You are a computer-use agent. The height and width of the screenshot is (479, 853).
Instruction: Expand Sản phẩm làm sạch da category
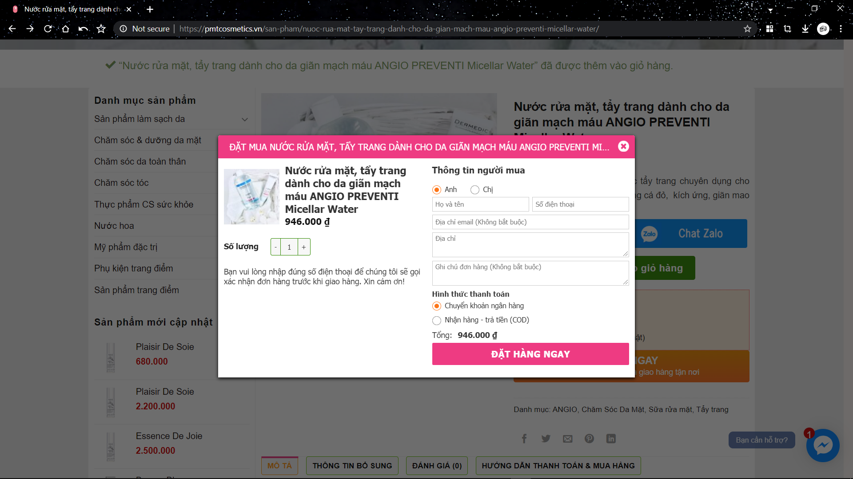pos(244,119)
